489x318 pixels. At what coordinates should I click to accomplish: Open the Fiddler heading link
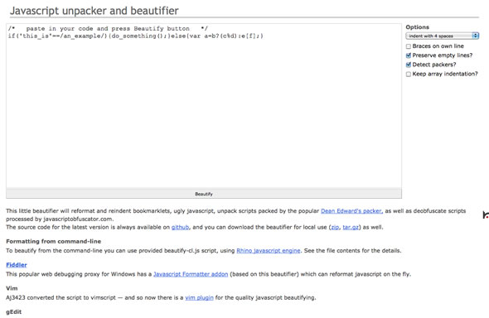pos(17,265)
